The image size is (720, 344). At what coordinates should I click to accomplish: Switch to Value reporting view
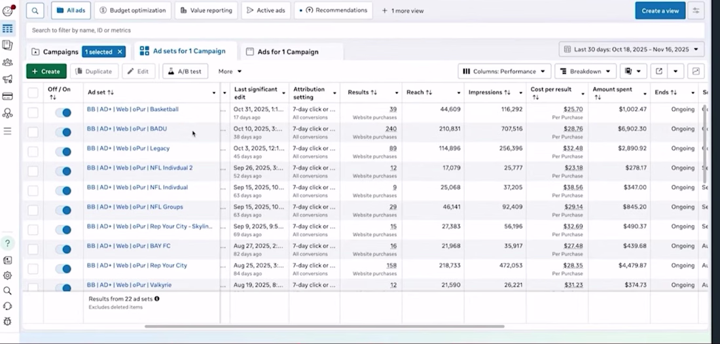pos(206,10)
